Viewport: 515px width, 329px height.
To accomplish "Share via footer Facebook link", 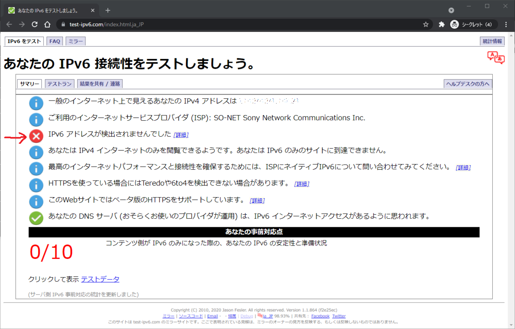I will click(x=320, y=316).
